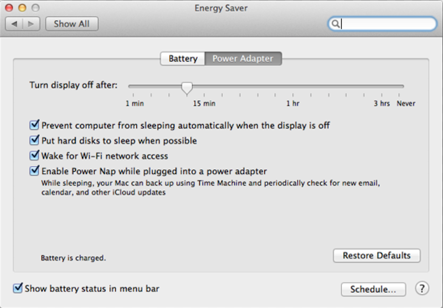This screenshot has width=443, height=308.
Task: Click the back navigation arrow
Action: (x=14, y=24)
